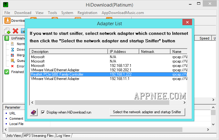Click adapter list scroll left arrow
Screen dimensions: 219x140
[x=32, y=102]
